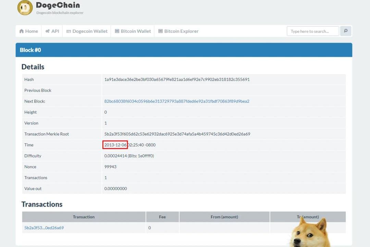This screenshot has height=247, width=370.
Task: Click the highlighted date 2013-12-06
Action: pos(115,145)
